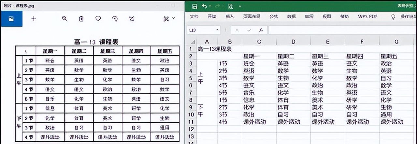Viewport: 417px width, 144px height.
Task: Select column B header
Action: tap(230, 42)
